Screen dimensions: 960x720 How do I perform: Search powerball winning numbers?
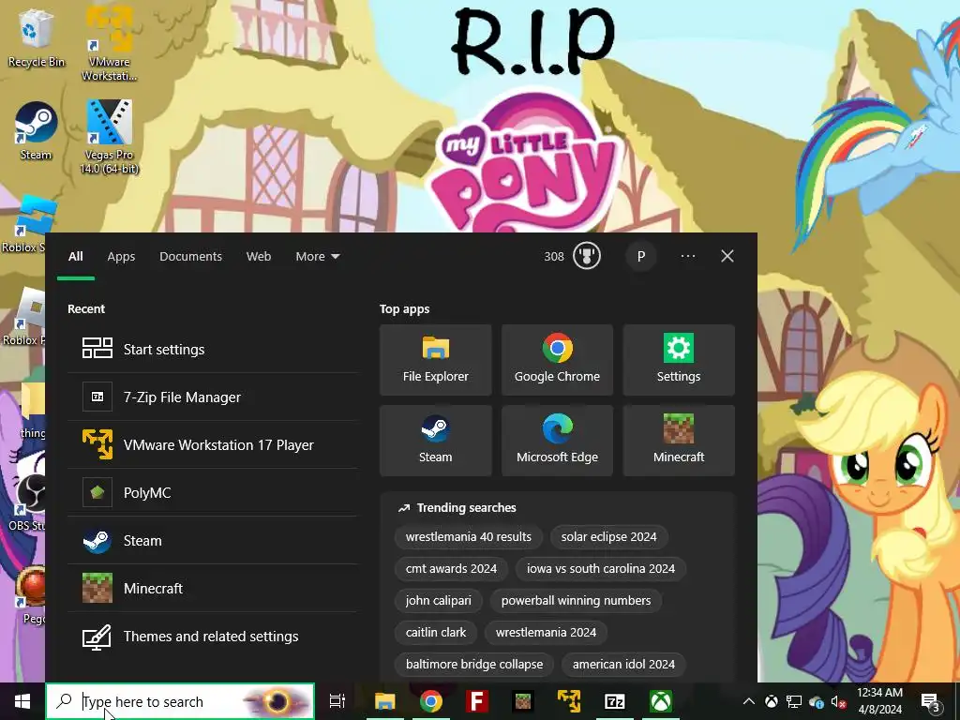click(576, 600)
